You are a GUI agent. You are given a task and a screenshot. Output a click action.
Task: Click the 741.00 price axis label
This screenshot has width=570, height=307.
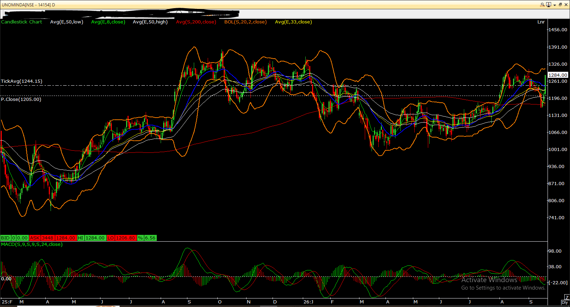[x=556, y=218]
